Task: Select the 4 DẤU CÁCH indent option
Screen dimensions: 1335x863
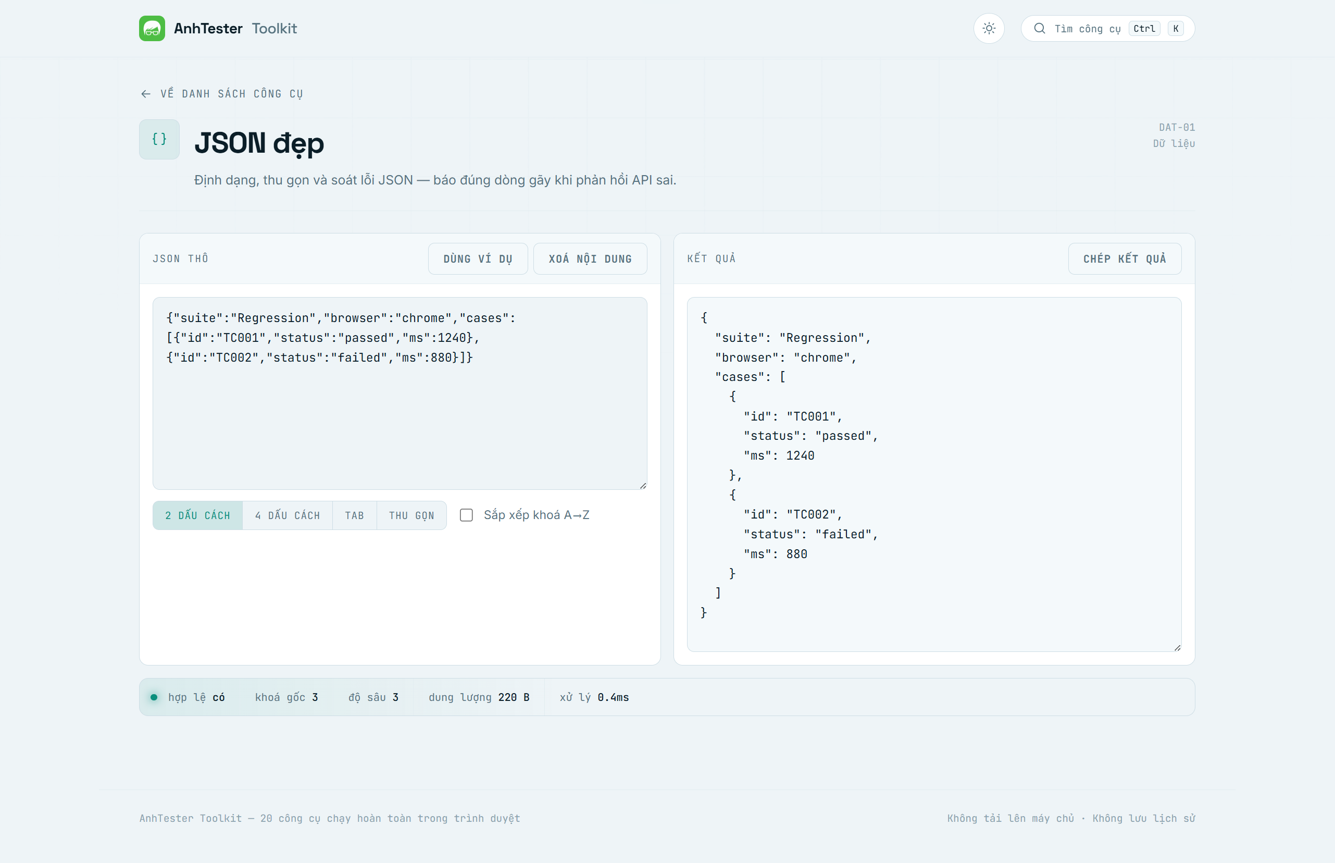Action: click(288, 515)
